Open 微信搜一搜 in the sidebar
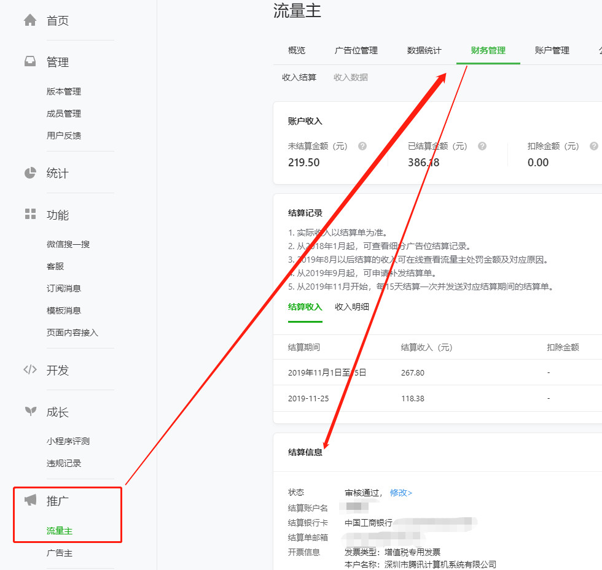This screenshot has height=570, width=602. [x=68, y=244]
